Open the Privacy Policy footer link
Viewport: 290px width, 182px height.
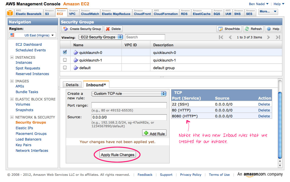(191, 175)
